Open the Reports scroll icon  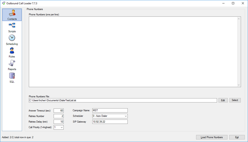pos(12,63)
